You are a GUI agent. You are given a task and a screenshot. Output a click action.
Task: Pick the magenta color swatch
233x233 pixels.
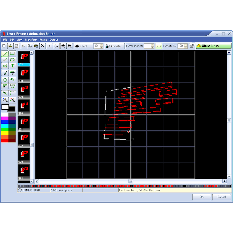coord(5,118)
